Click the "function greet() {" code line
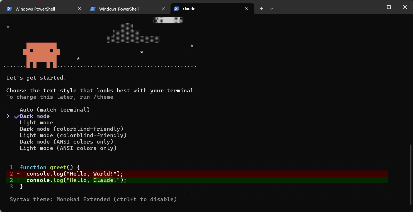 [50, 167]
